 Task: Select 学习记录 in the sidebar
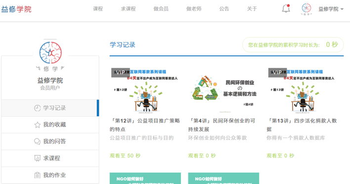(50, 108)
